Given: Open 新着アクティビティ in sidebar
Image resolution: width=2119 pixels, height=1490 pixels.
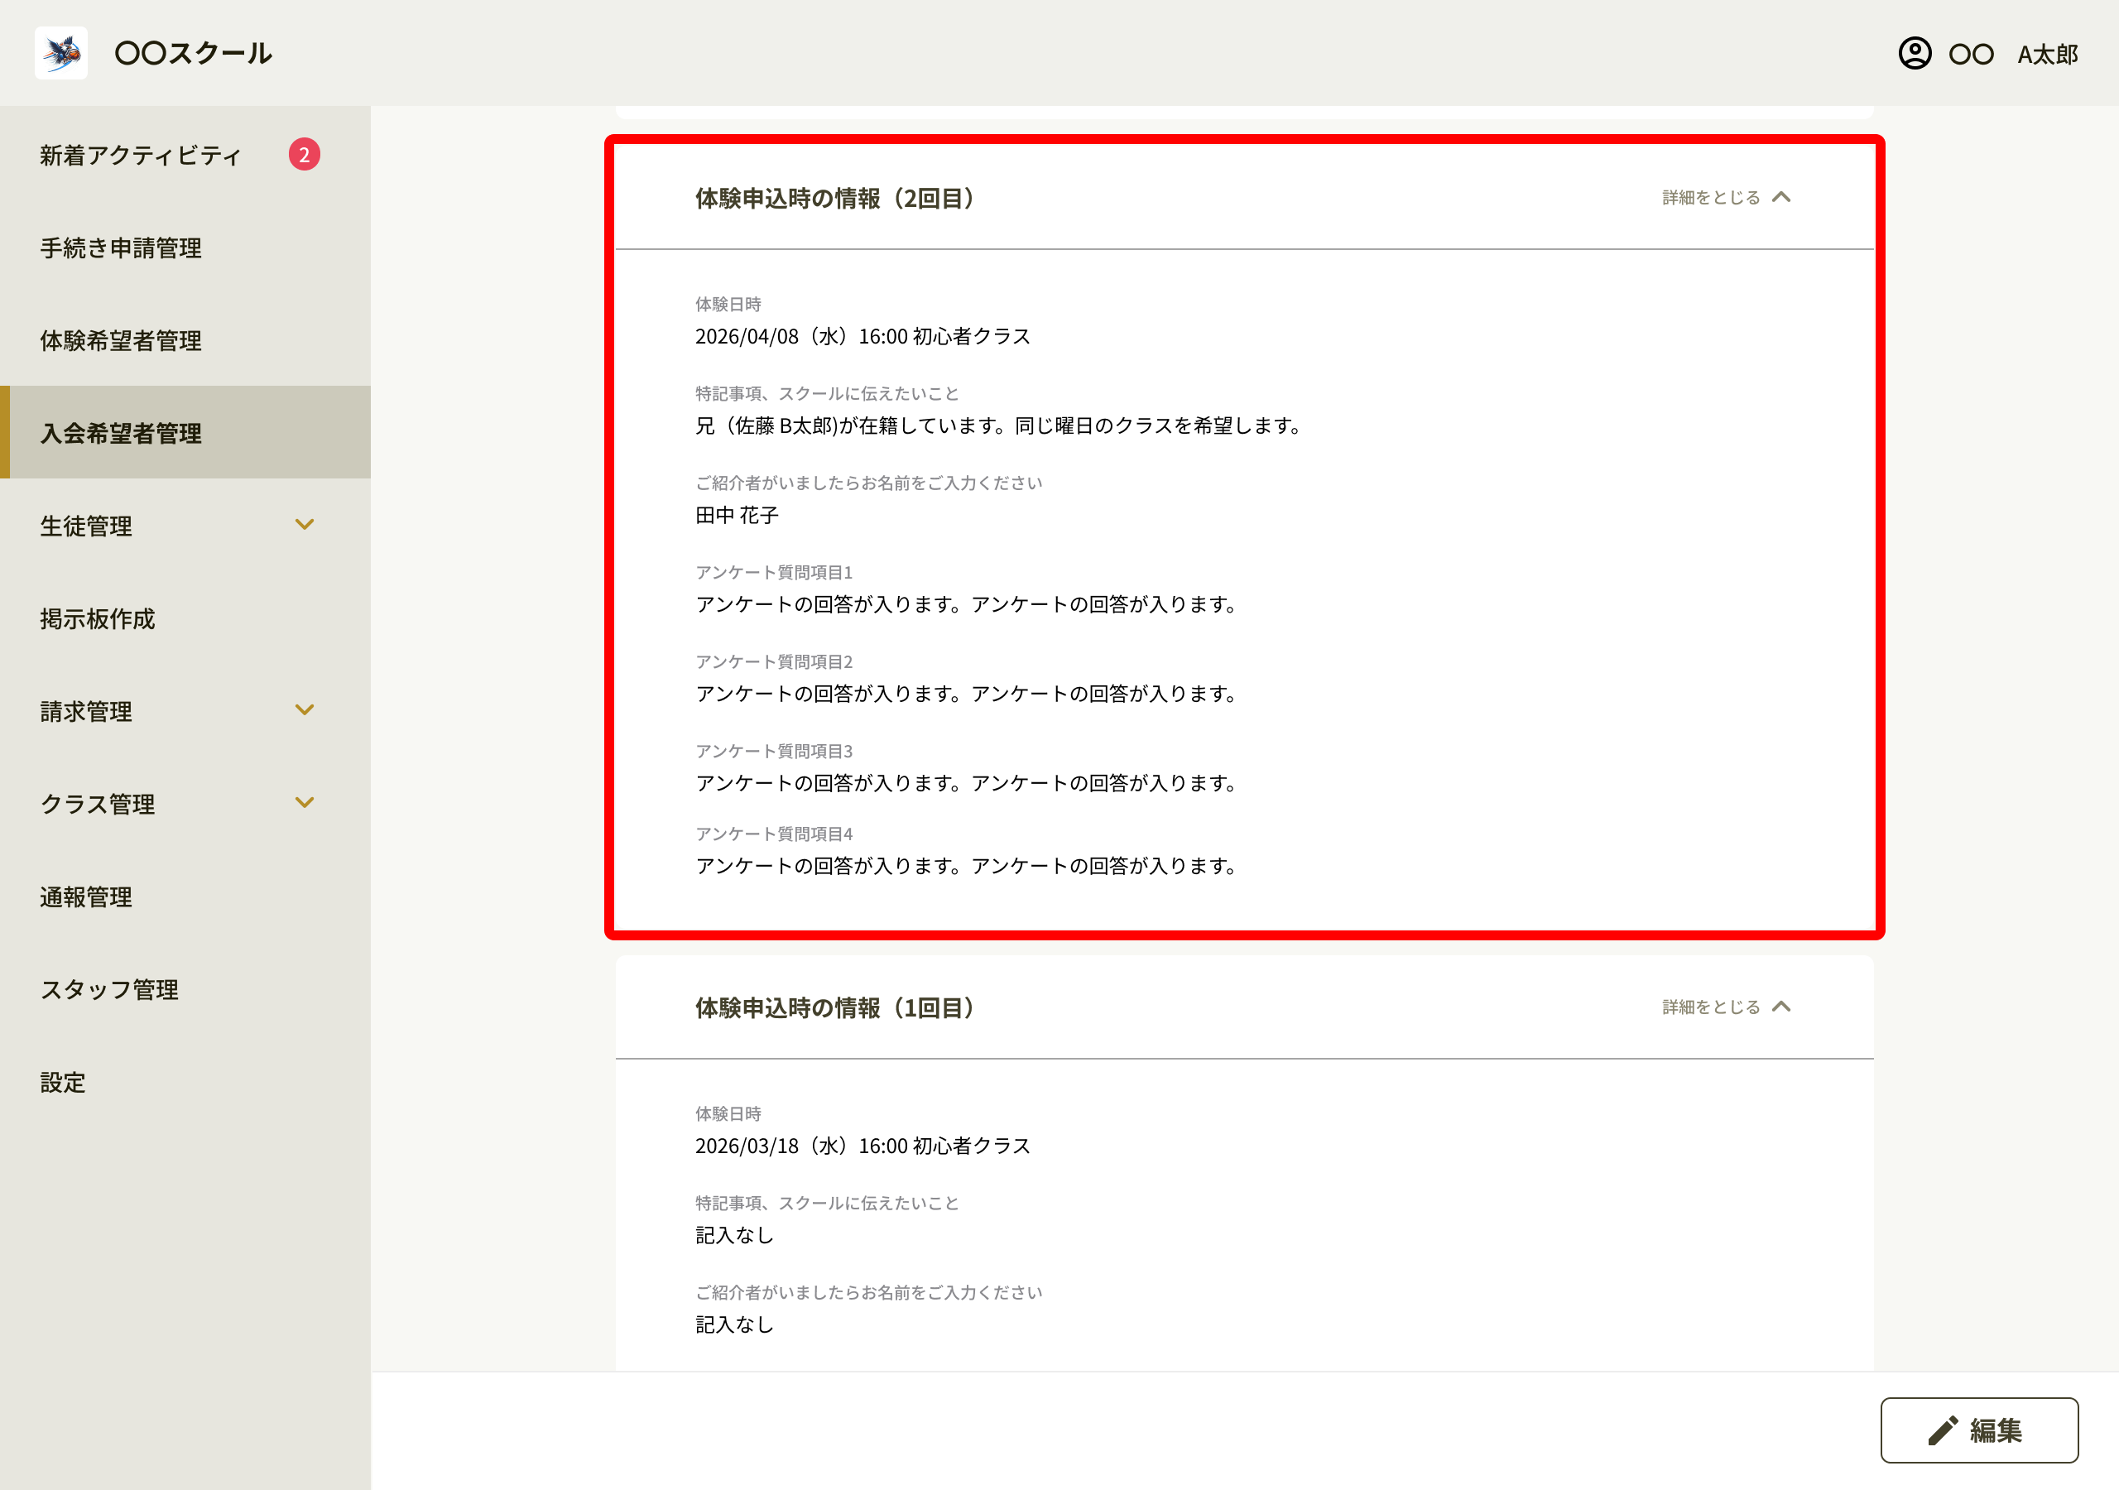Looking at the screenshot, I should coord(185,155).
